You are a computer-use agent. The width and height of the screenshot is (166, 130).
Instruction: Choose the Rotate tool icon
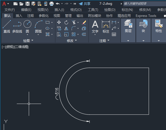(66, 22)
